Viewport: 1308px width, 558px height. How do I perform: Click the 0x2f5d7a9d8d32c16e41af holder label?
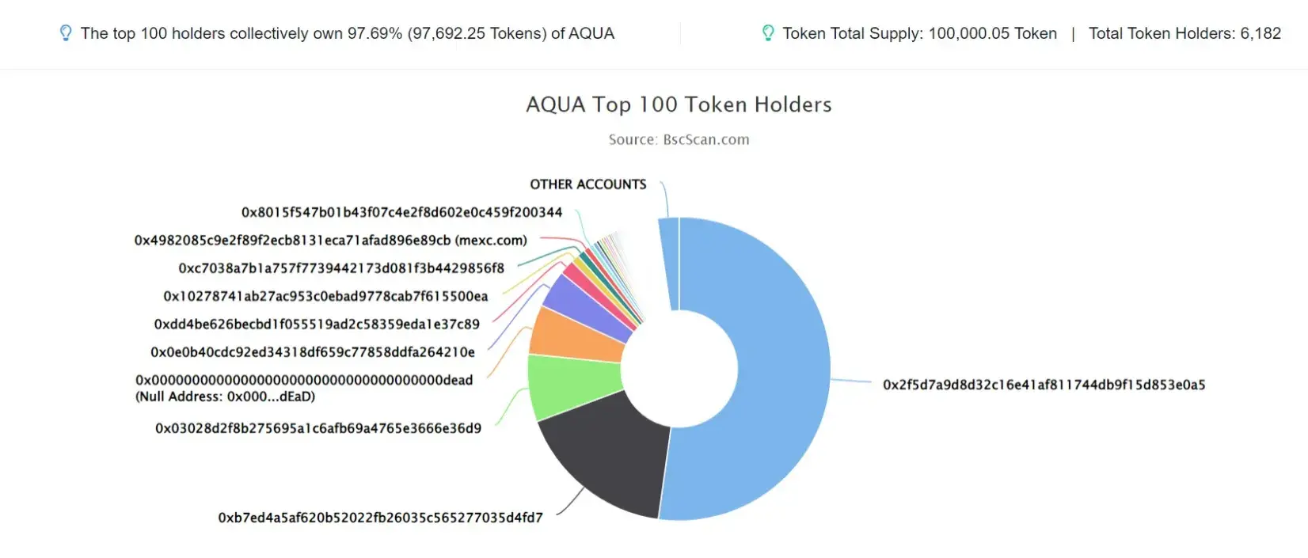[x=1044, y=385]
